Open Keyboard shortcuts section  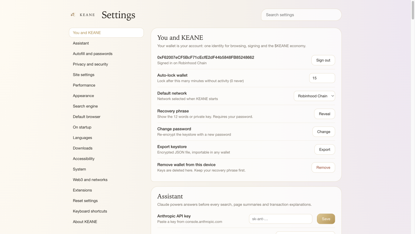106,211
